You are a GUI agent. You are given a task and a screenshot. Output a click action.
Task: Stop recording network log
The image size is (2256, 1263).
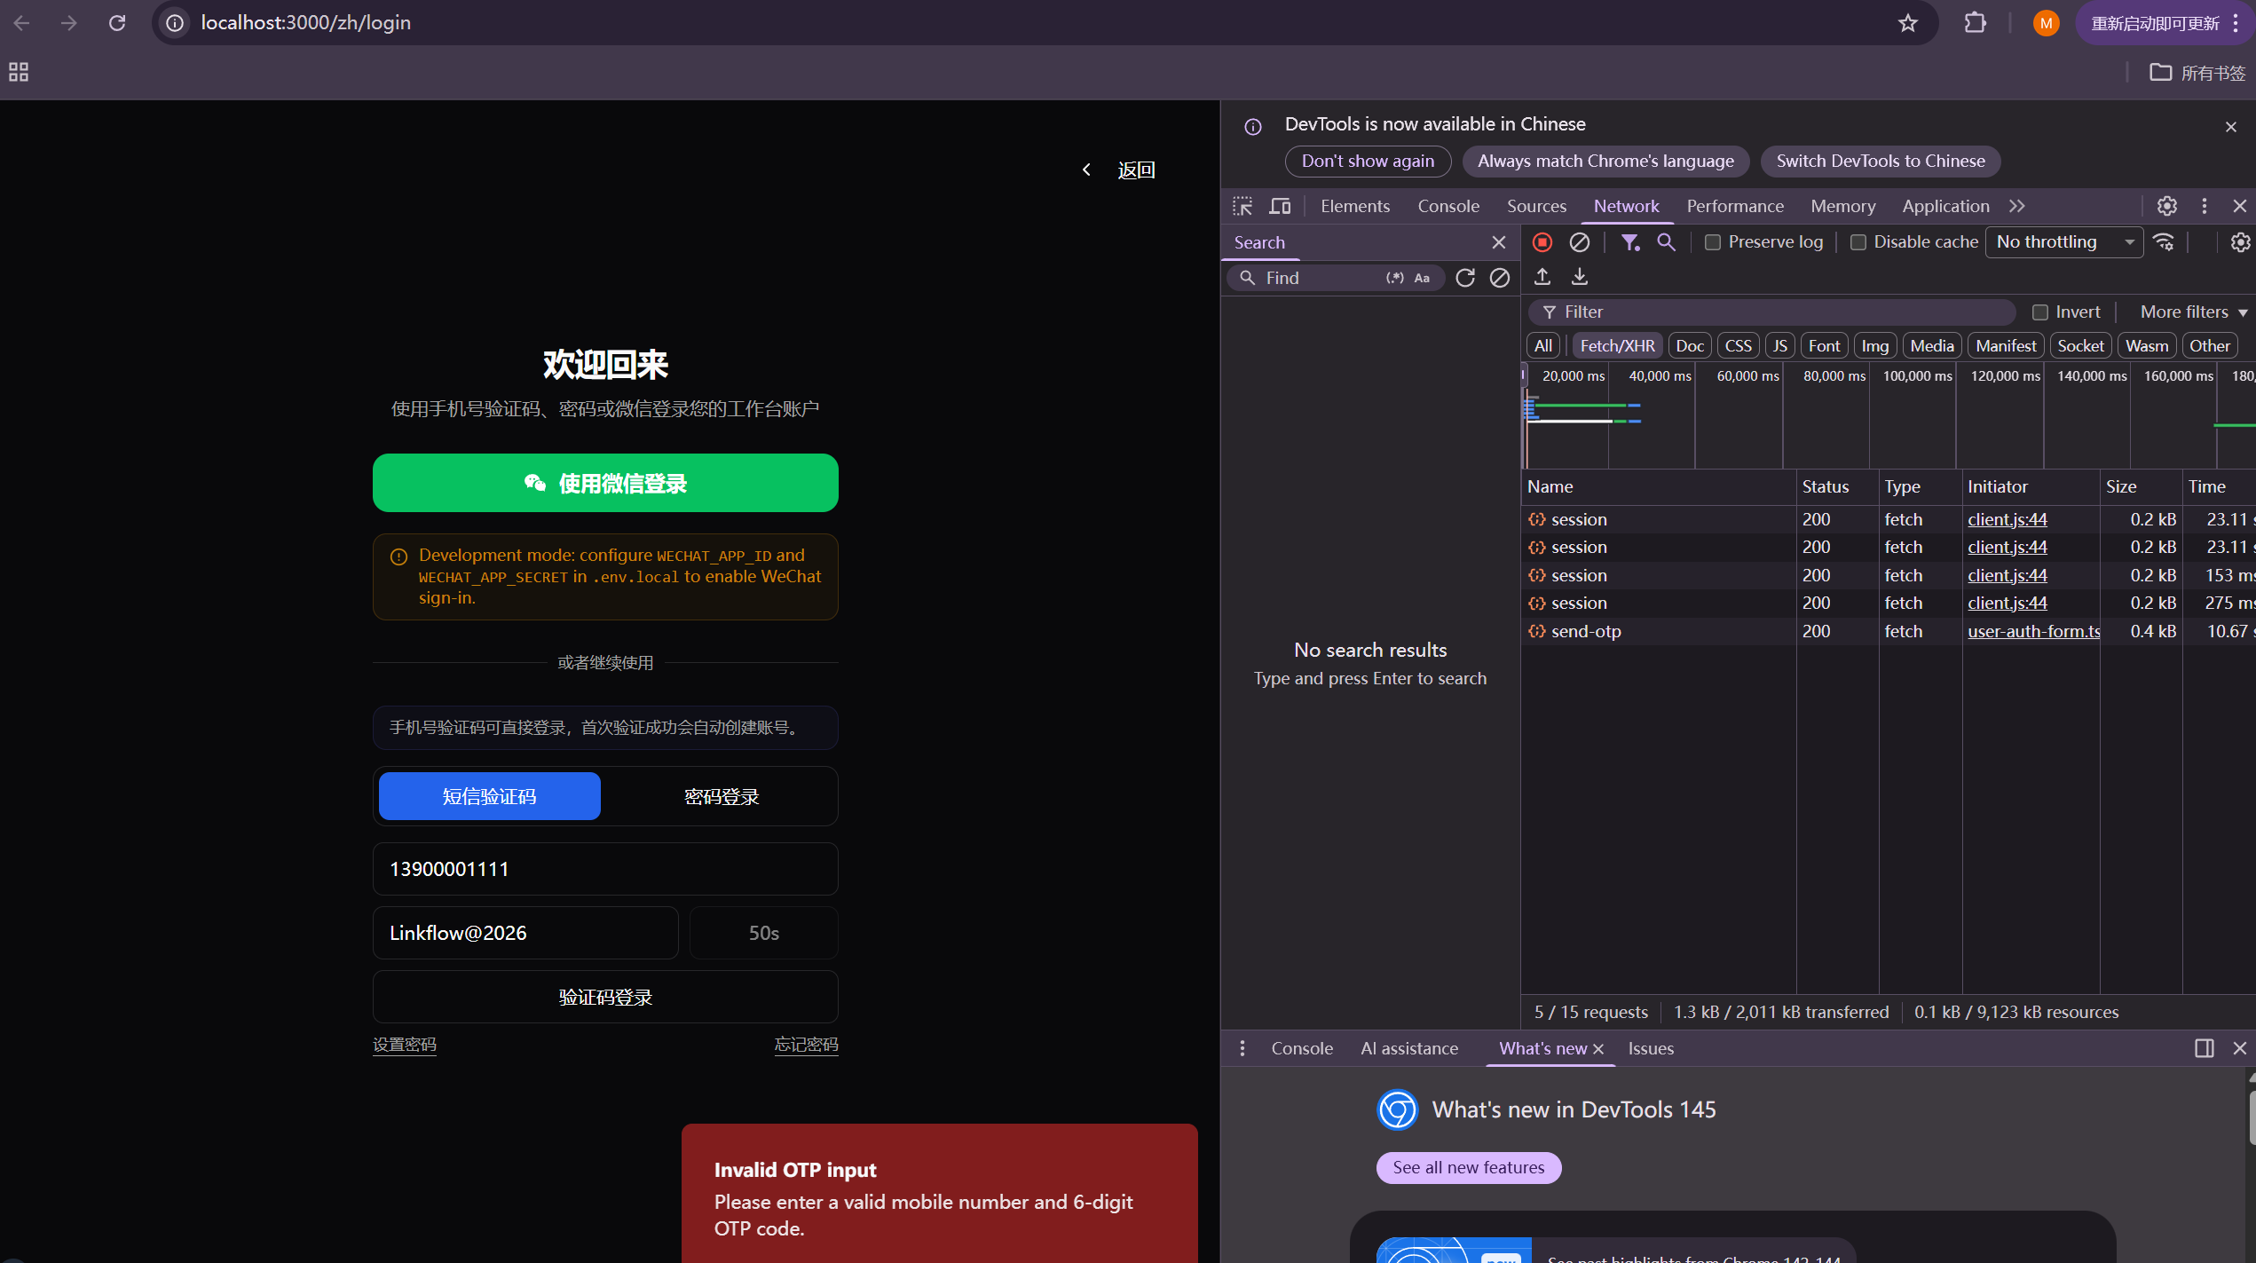click(x=1542, y=242)
